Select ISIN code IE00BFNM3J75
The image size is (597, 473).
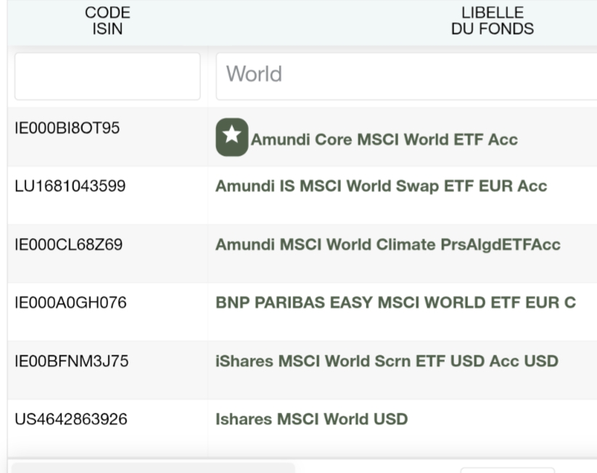(x=72, y=361)
